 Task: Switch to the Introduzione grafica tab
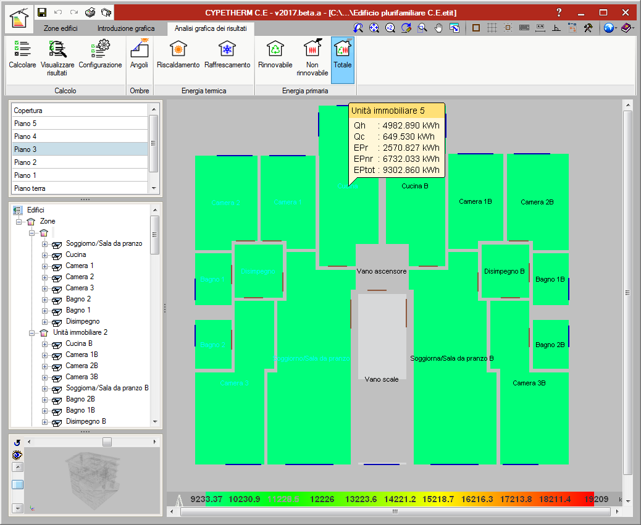(x=126, y=28)
